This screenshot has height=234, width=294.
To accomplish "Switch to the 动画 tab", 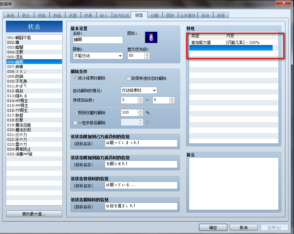I will (x=155, y=15).
